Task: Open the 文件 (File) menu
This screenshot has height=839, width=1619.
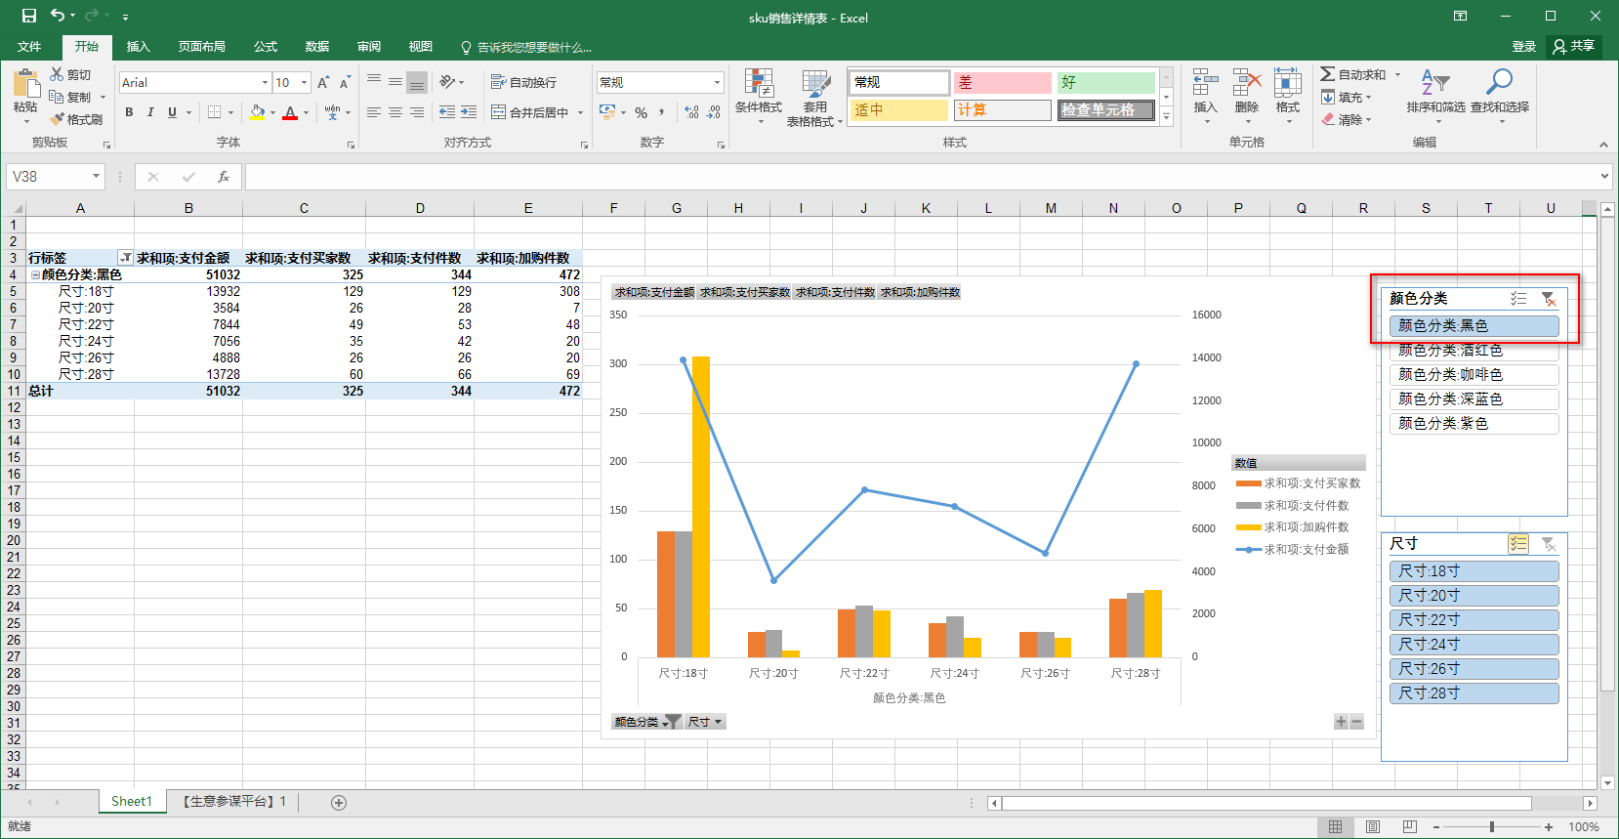Action: tap(29, 47)
